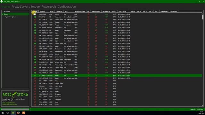The width and height of the screenshot is (205, 115).
Task: Sort by Last Check column header
Action: [124, 11]
